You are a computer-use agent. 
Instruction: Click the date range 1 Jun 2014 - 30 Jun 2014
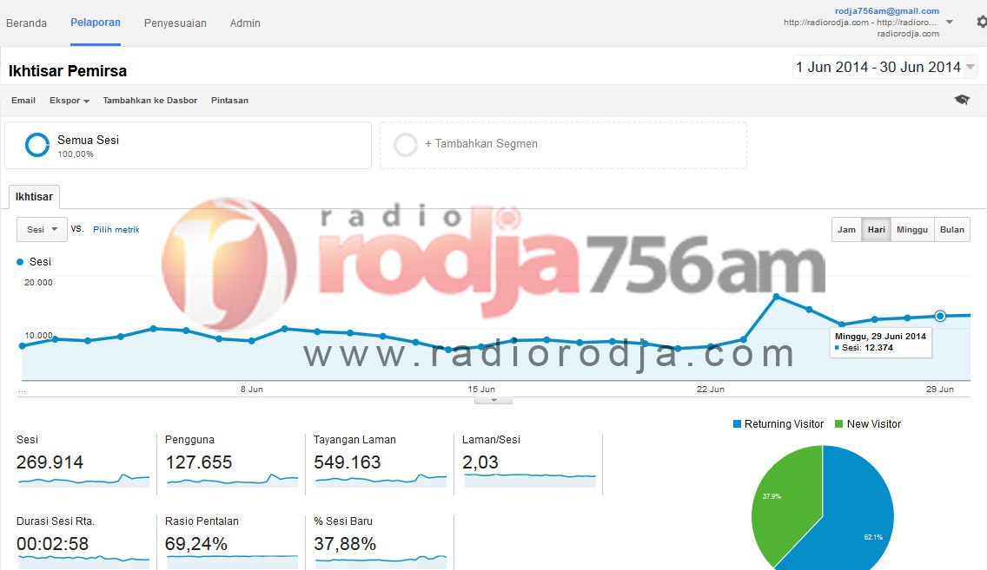tap(878, 68)
